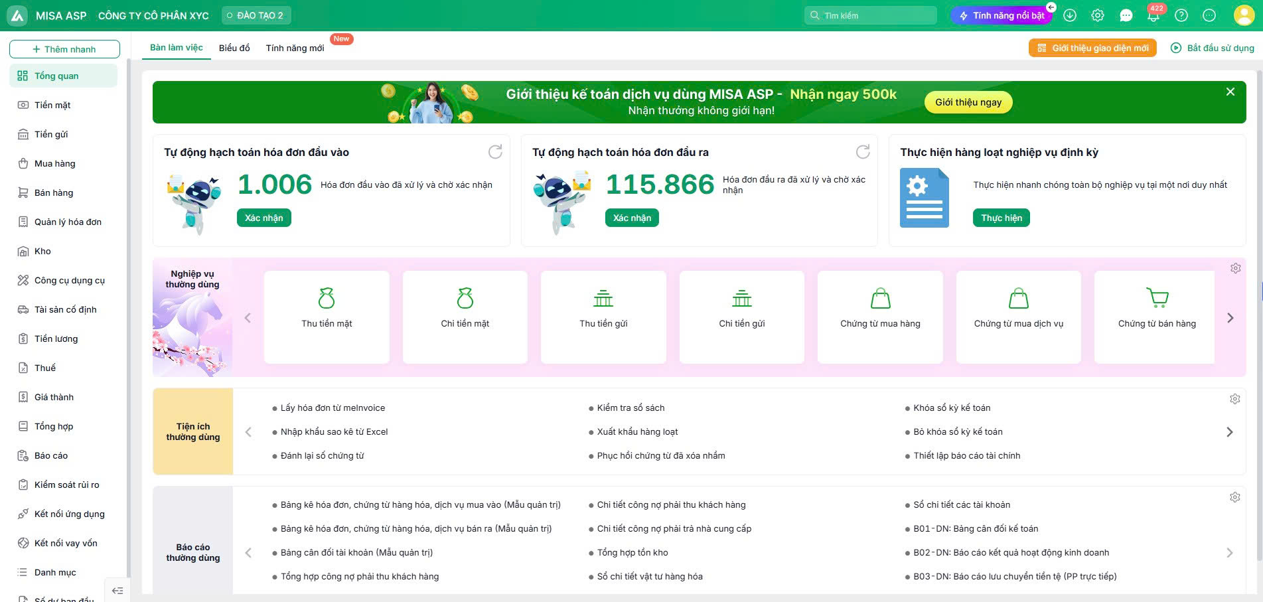Click 'Giới thiệu ngay' banner button
Image resolution: width=1263 pixels, height=602 pixels.
point(968,102)
